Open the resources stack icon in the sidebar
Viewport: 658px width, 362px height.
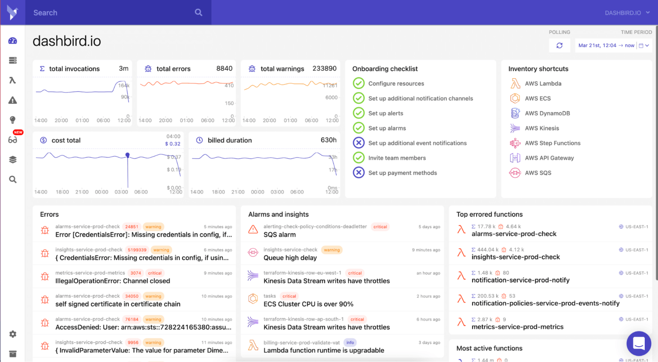[x=12, y=159]
